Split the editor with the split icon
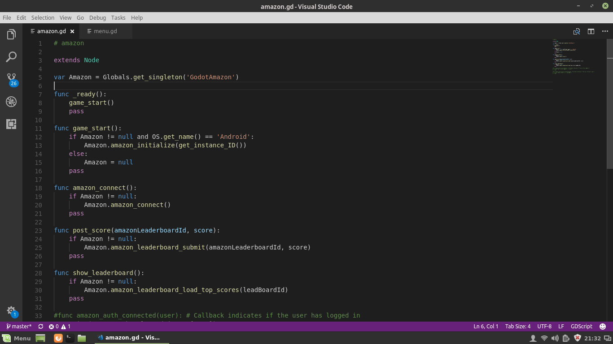Viewport: 613px width, 344px height. [591, 31]
